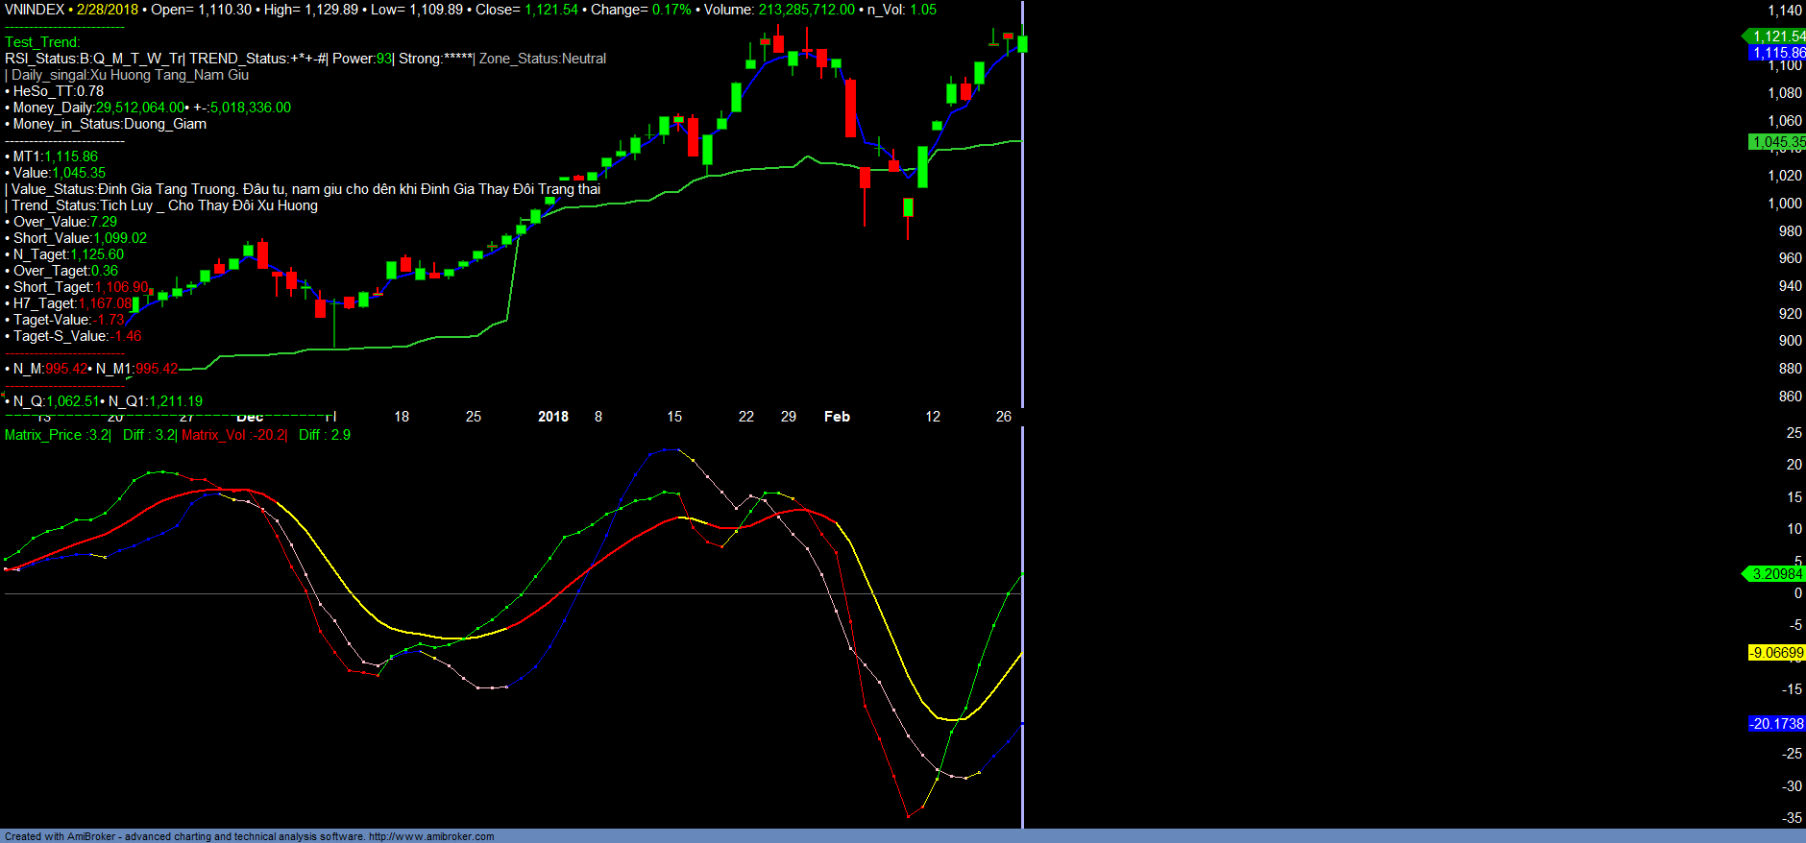The height and width of the screenshot is (843, 1806).
Task: Click the green 1,045.35 value axis label
Action: [x=1777, y=142]
